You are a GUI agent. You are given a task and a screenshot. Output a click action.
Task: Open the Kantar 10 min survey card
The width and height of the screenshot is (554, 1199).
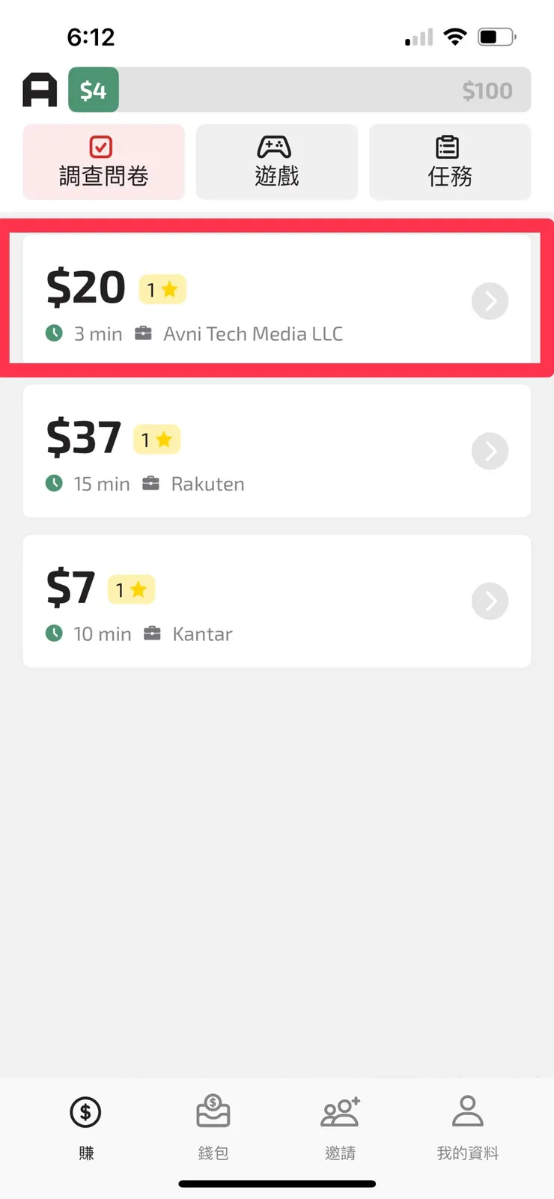click(x=277, y=601)
